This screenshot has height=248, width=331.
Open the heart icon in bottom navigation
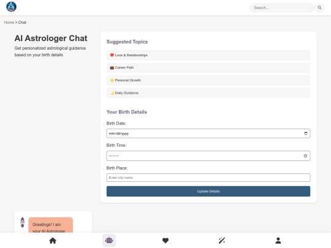click(x=165, y=241)
